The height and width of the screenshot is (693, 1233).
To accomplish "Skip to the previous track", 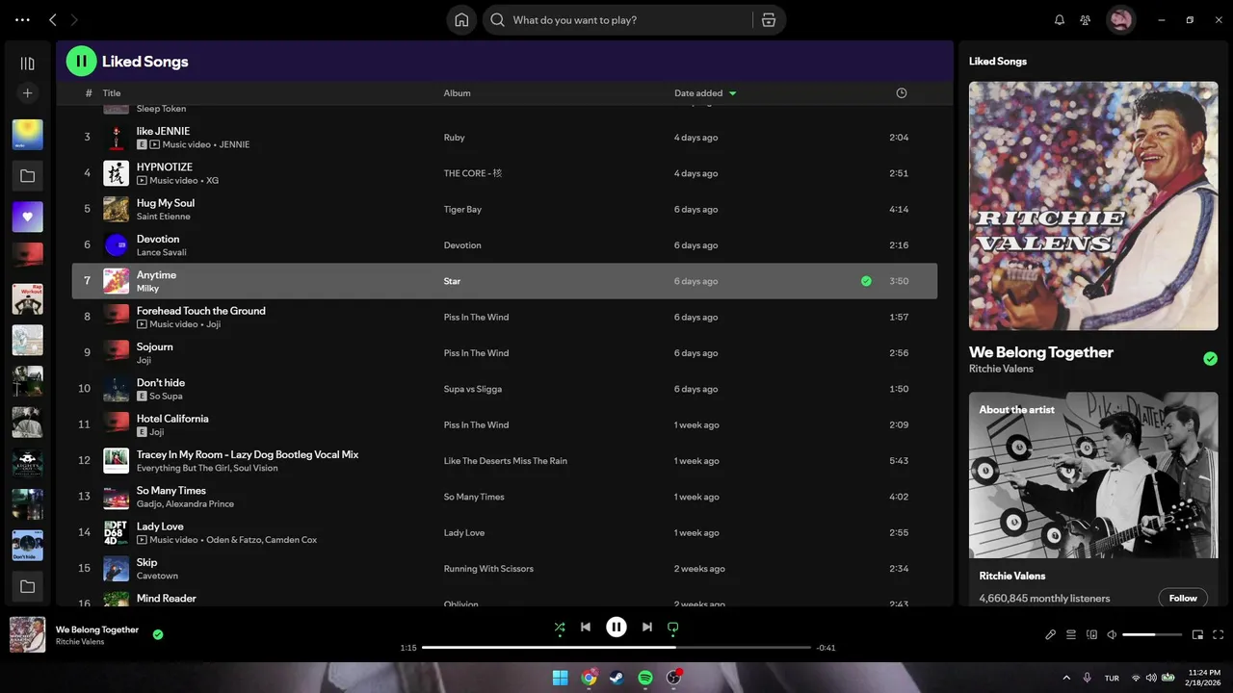I will click(586, 628).
